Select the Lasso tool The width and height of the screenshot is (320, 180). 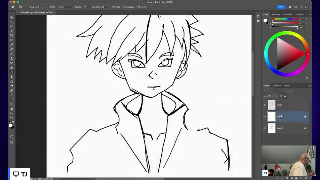[11, 26]
